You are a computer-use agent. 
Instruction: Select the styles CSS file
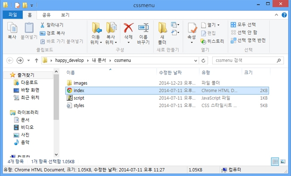click(x=76, y=106)
